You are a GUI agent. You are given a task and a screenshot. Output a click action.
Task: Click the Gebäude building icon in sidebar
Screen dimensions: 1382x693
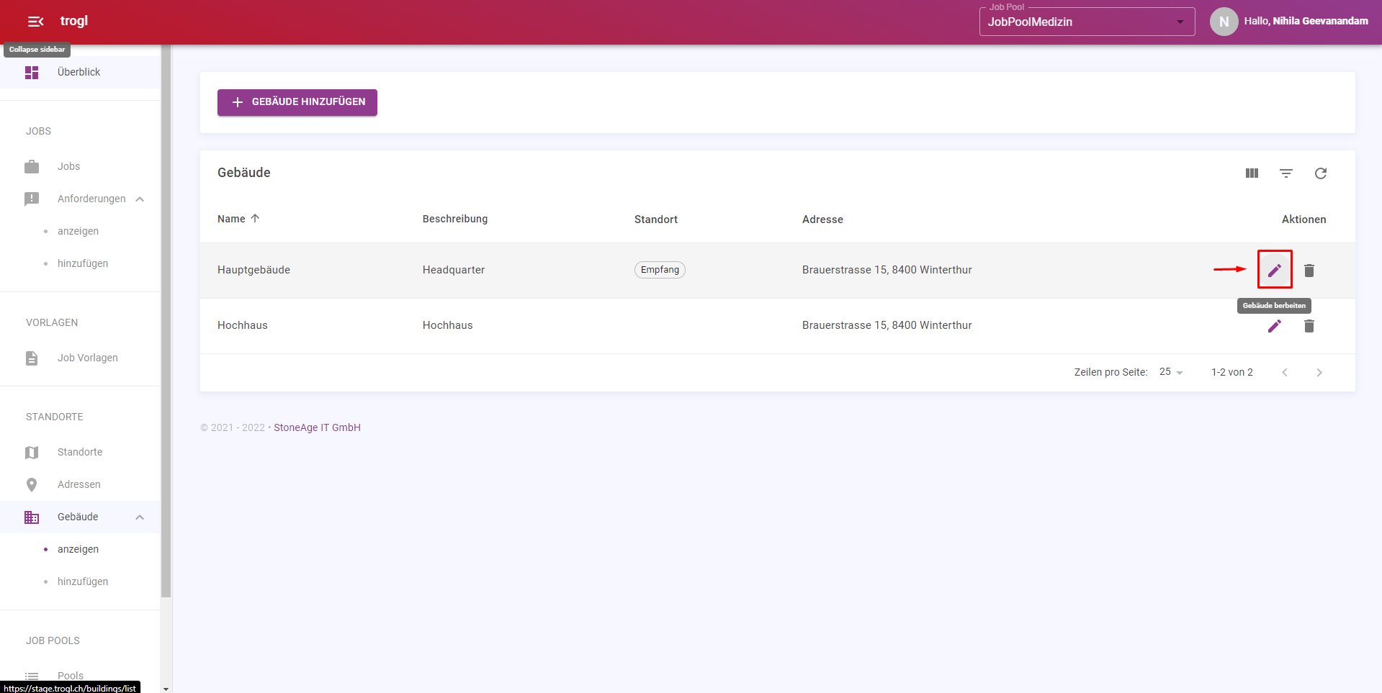pyautogui.click(x=32, y=517)
